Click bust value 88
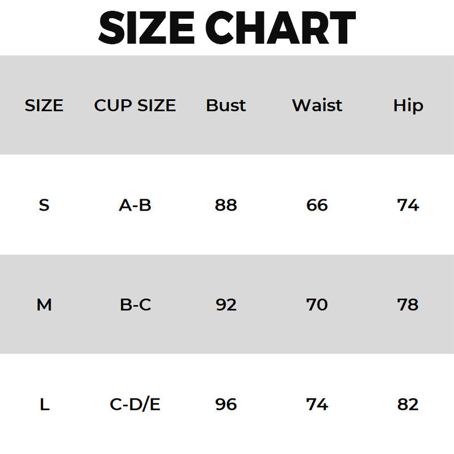 (x=226, y=205)
